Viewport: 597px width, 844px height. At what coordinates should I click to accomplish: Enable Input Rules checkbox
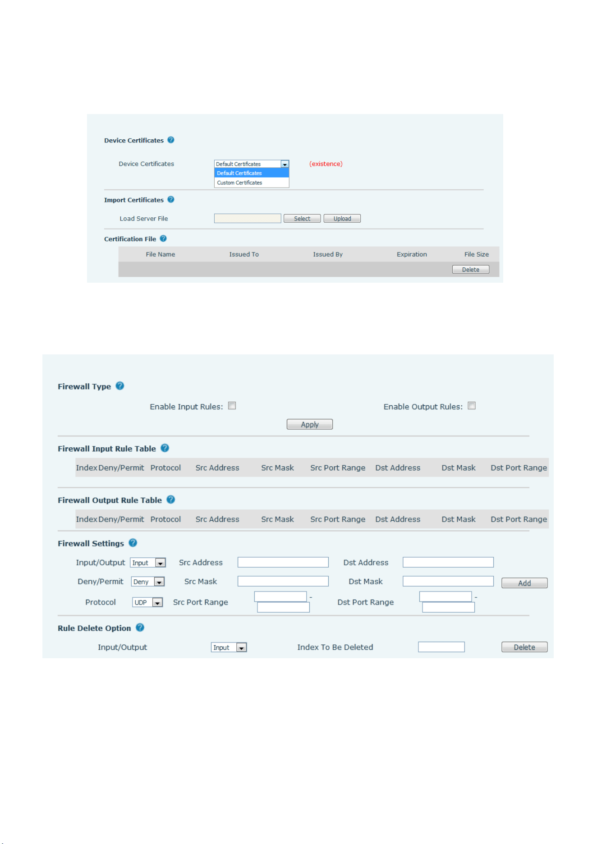pos(232,406)
